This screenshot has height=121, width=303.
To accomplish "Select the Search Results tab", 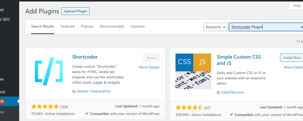I will click(x=42, y=26).
